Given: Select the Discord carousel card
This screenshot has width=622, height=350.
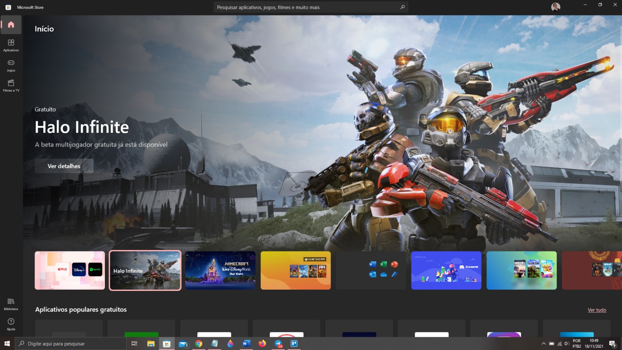Looking at the screenshot, I should coord(447,270).
